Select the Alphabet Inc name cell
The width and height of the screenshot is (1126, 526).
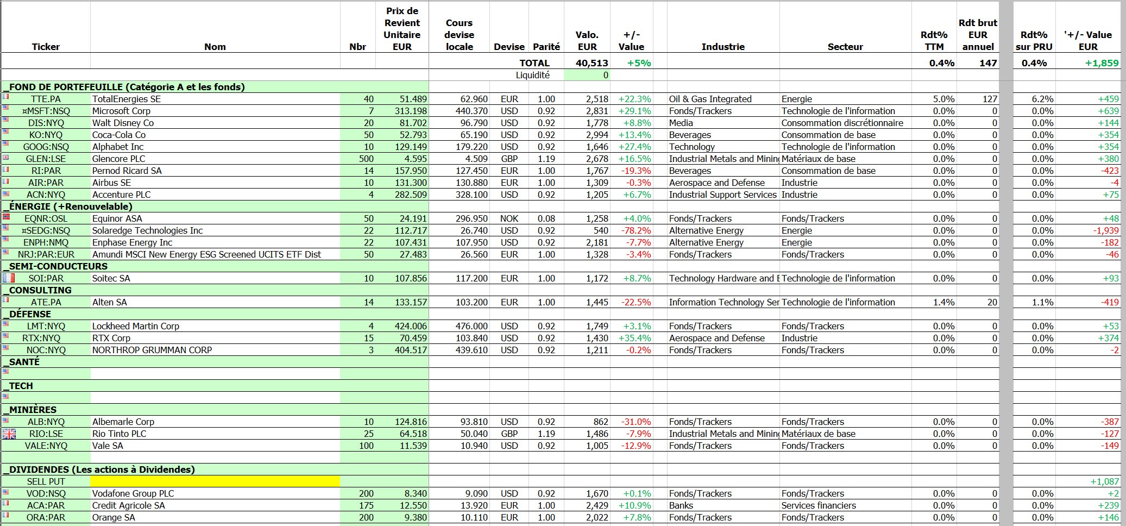coord(215,147)
